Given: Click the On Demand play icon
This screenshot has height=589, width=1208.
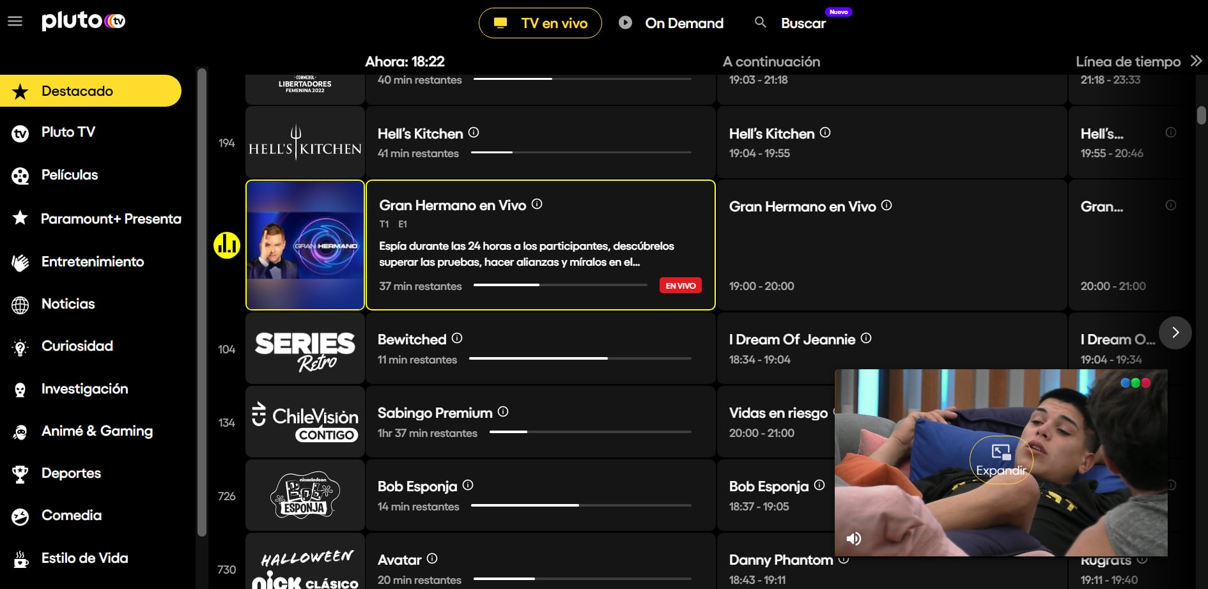Looking at the screenshot, I should [x=625, y=23].
